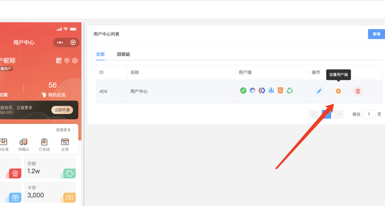
Task: Click the pencil edit icon for 用户中心
Action: pyautogui.click(x=319, y=91)
